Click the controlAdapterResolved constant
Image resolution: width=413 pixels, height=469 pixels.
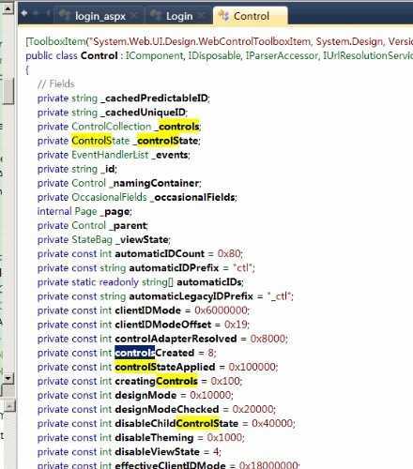point(176,339)
